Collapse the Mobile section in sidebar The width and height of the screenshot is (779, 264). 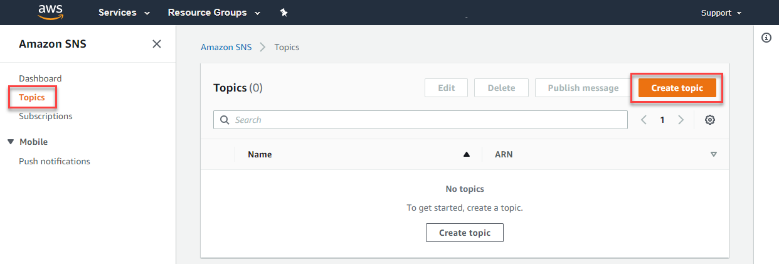coord(11,142)
